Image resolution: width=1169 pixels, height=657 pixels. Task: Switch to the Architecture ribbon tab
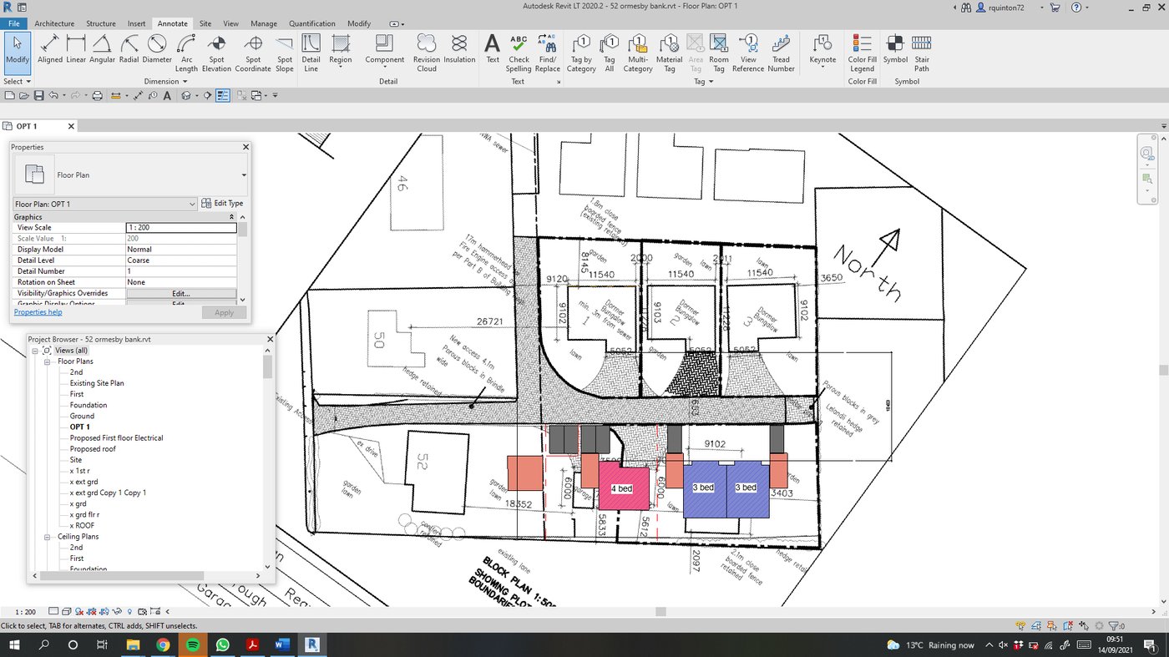pyautogui.click(x=54, y=23)
